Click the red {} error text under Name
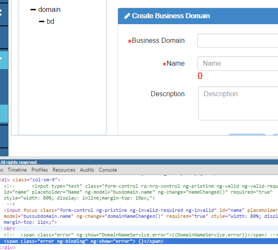Screen dimensions: 278x250 click(200, 75)
